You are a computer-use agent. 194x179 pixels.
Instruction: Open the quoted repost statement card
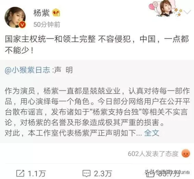(97, 102)
